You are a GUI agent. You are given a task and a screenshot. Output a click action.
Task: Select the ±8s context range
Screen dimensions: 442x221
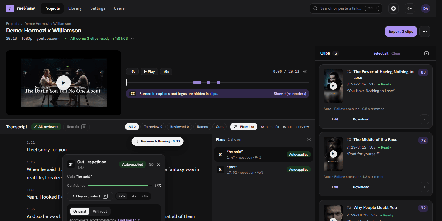145,196
